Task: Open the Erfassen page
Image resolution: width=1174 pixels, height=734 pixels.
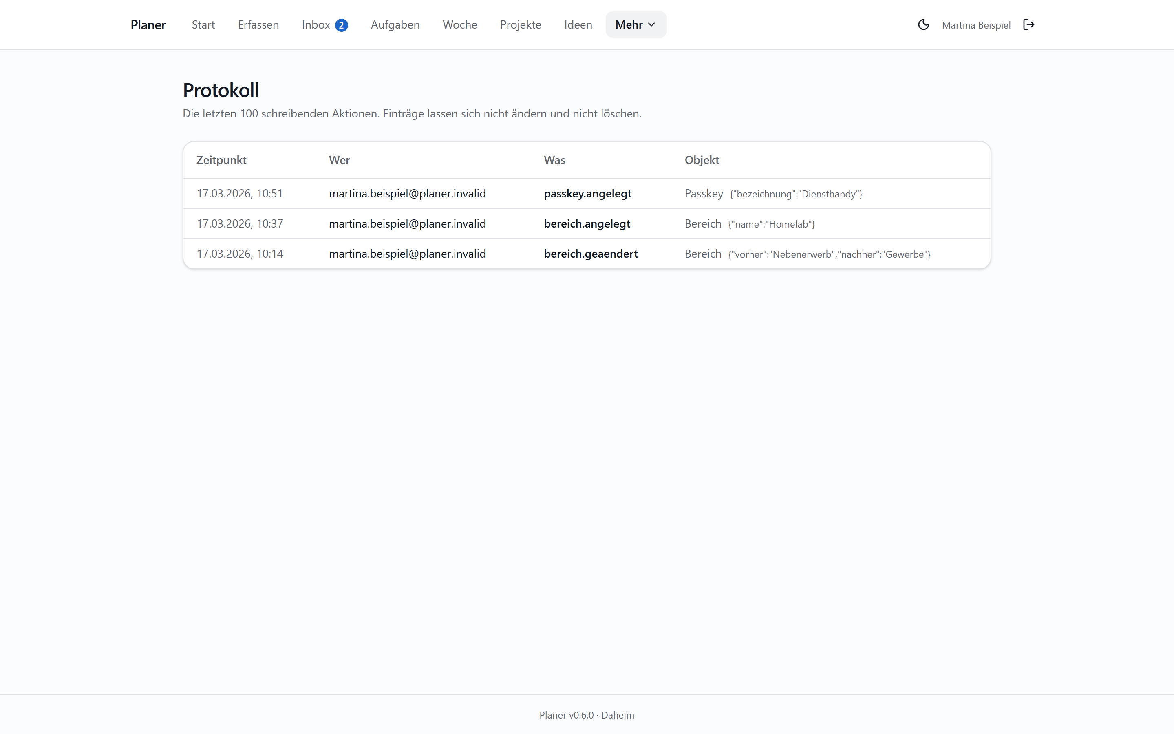Action: [x=258, y=25]
